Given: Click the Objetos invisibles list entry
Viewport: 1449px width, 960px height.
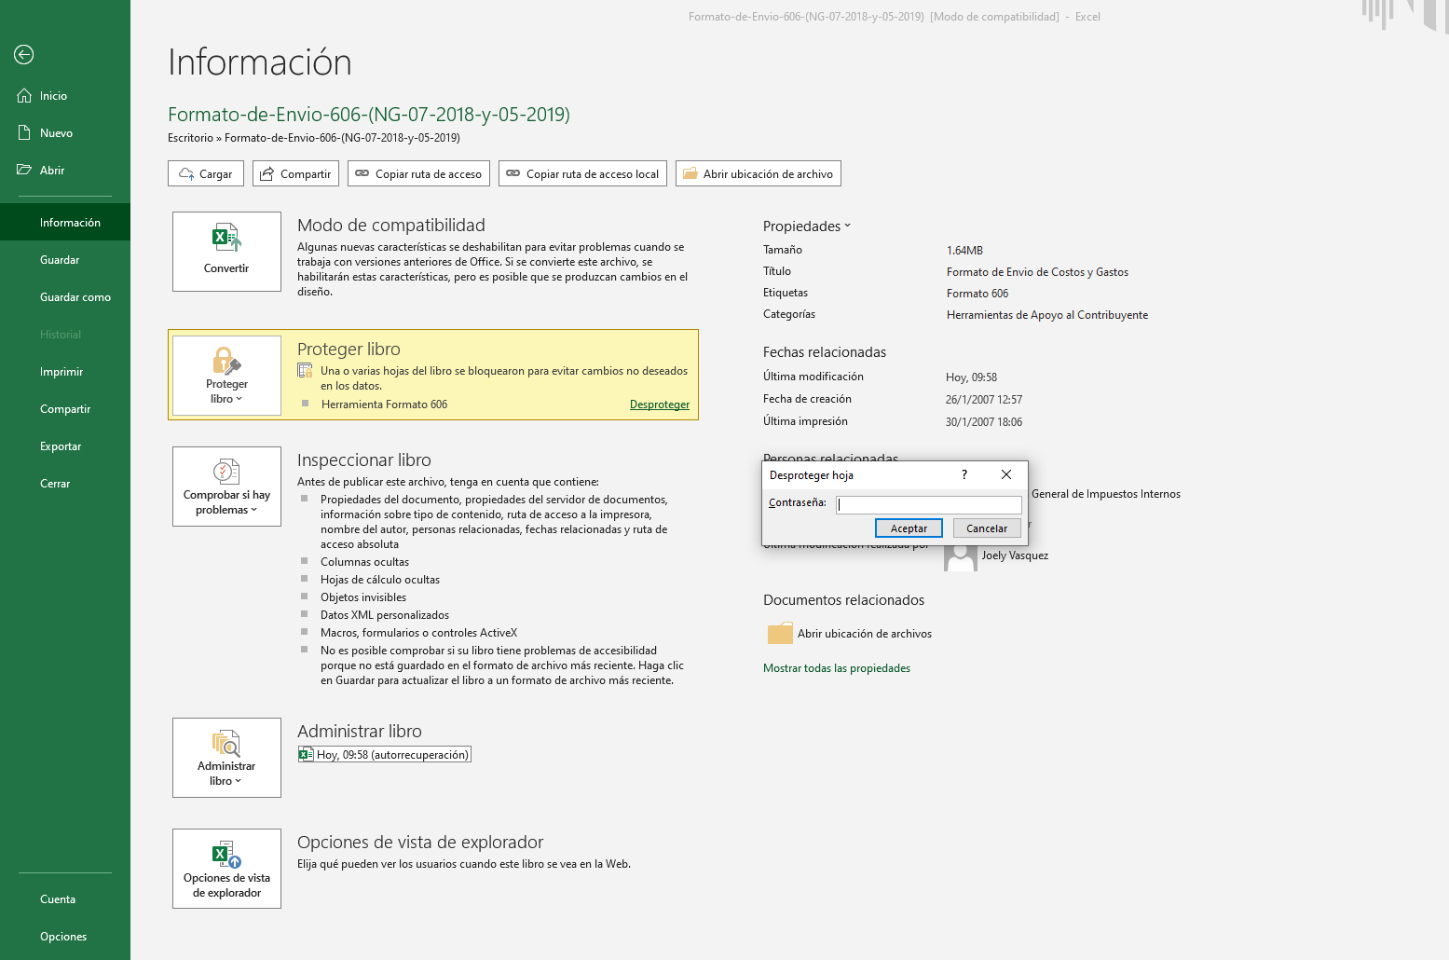Looking at the screenshot, I should [x=363, y=597].
